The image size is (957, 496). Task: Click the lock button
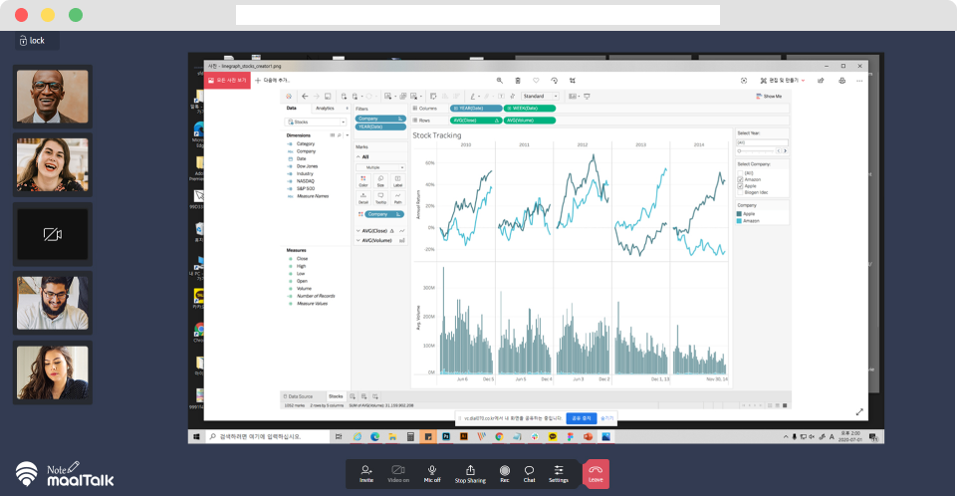[32, 41]
